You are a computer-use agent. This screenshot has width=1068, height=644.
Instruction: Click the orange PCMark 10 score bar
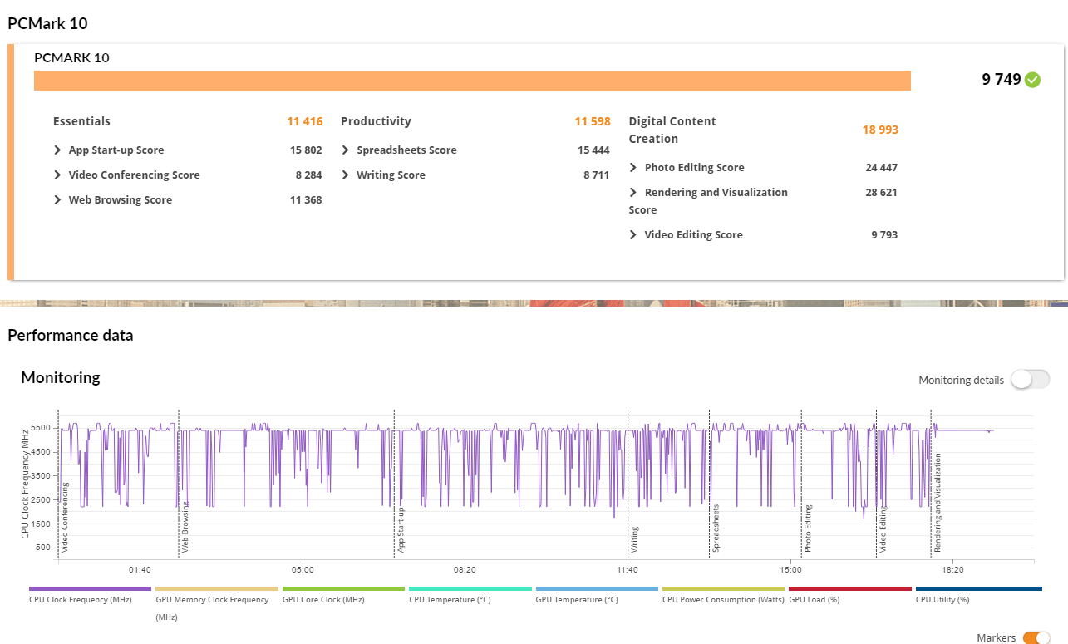(472, 81)
